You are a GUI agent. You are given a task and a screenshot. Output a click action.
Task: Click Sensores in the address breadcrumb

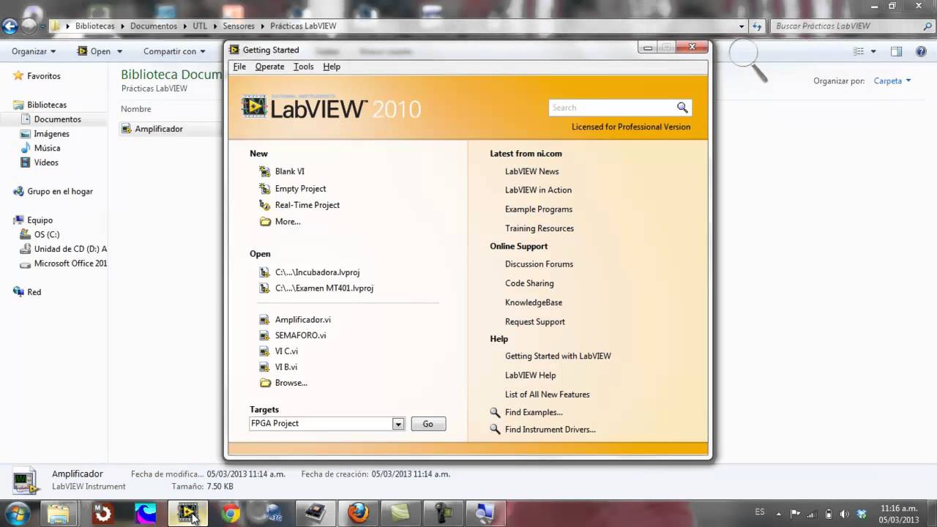click(x=239, y=26)
